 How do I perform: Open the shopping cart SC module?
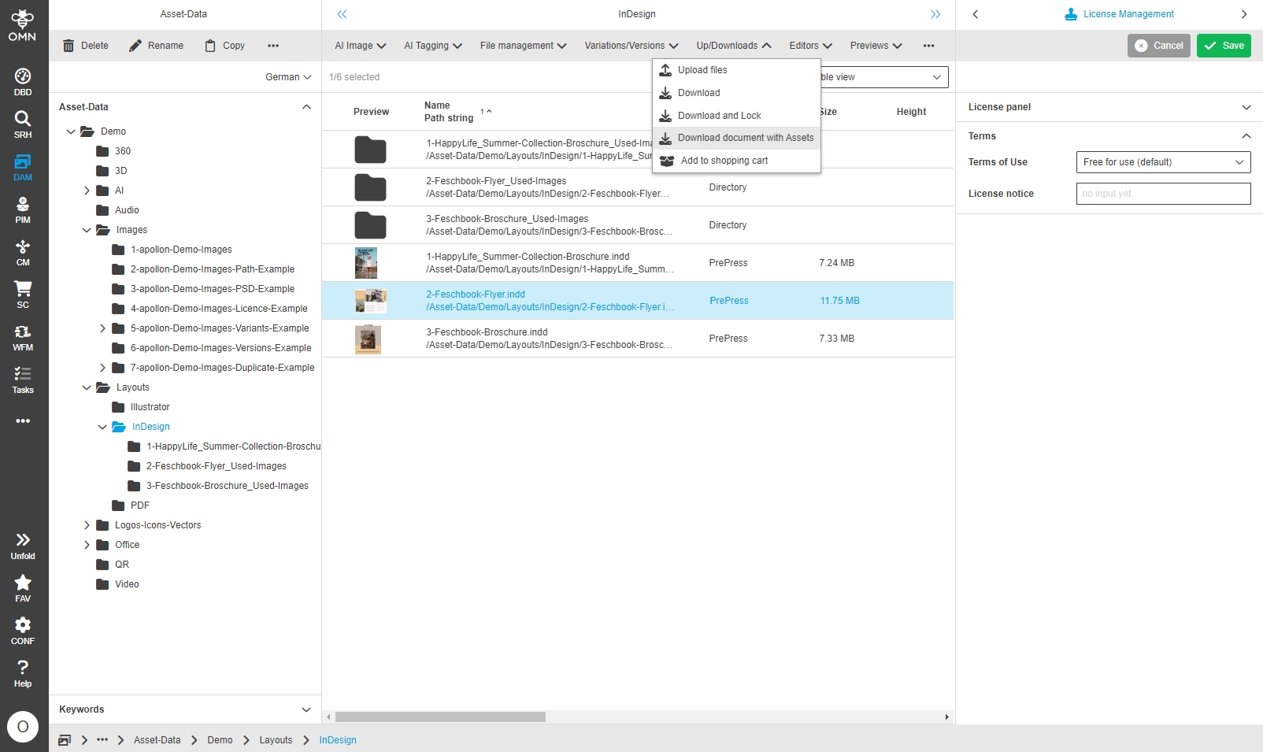point(23,295)
